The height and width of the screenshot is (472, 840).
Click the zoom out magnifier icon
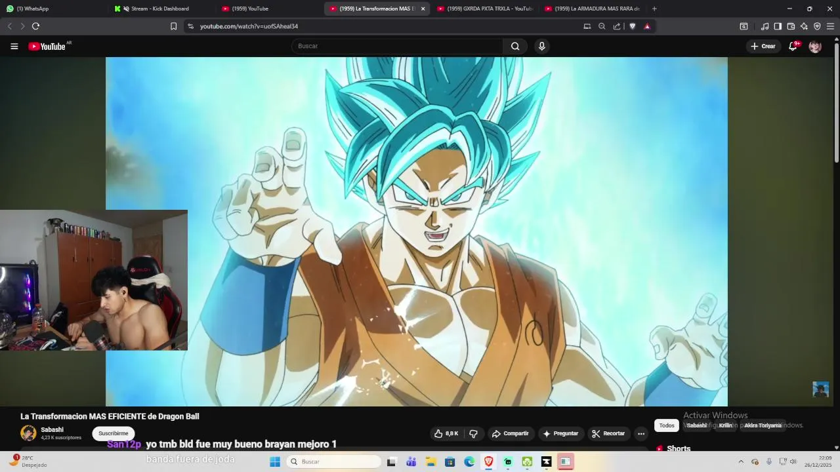[x=602, y=26]
